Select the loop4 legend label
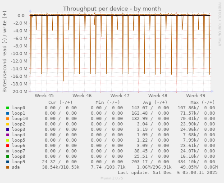This screenshot has width=224, height=183. click(18, 135)
